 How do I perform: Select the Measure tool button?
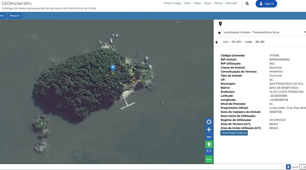15,16
